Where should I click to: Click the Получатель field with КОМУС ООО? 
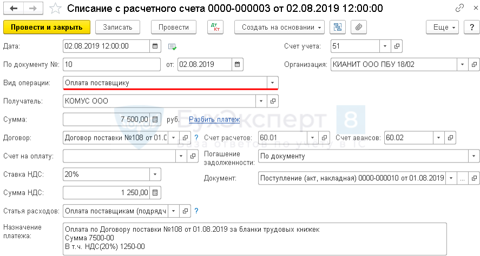159,101
